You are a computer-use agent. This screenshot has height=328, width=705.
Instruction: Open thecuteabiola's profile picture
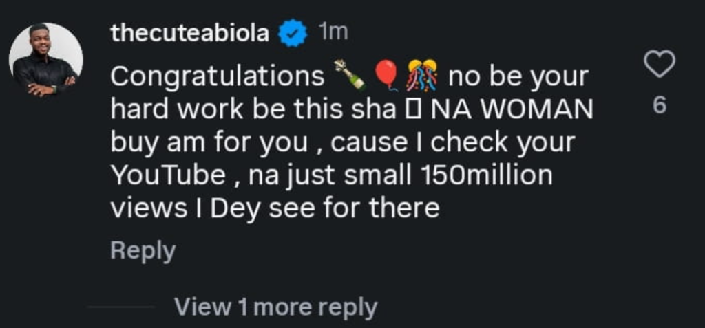[x=45, y=60]
